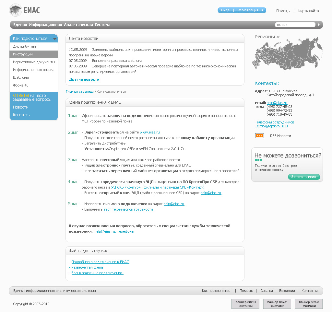Click the Завершена повторная автоматическая проверка news
The height and width of the screenshot is (312, 332).
point(152,69)
